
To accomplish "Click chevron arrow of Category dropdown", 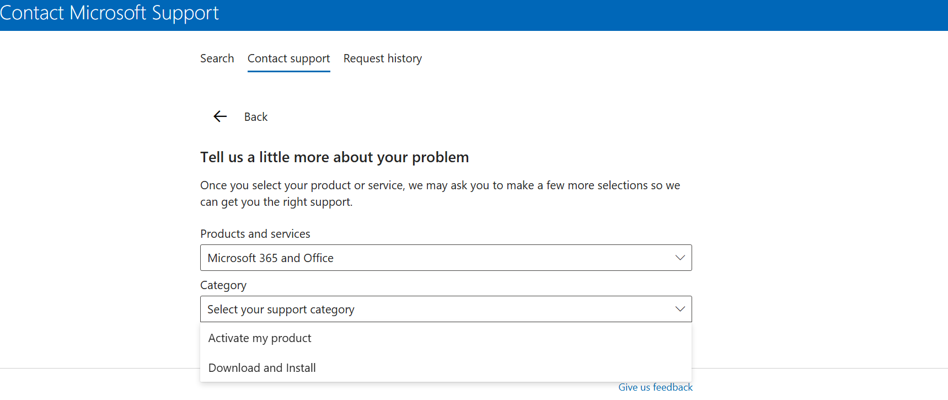I will (680, 309).
